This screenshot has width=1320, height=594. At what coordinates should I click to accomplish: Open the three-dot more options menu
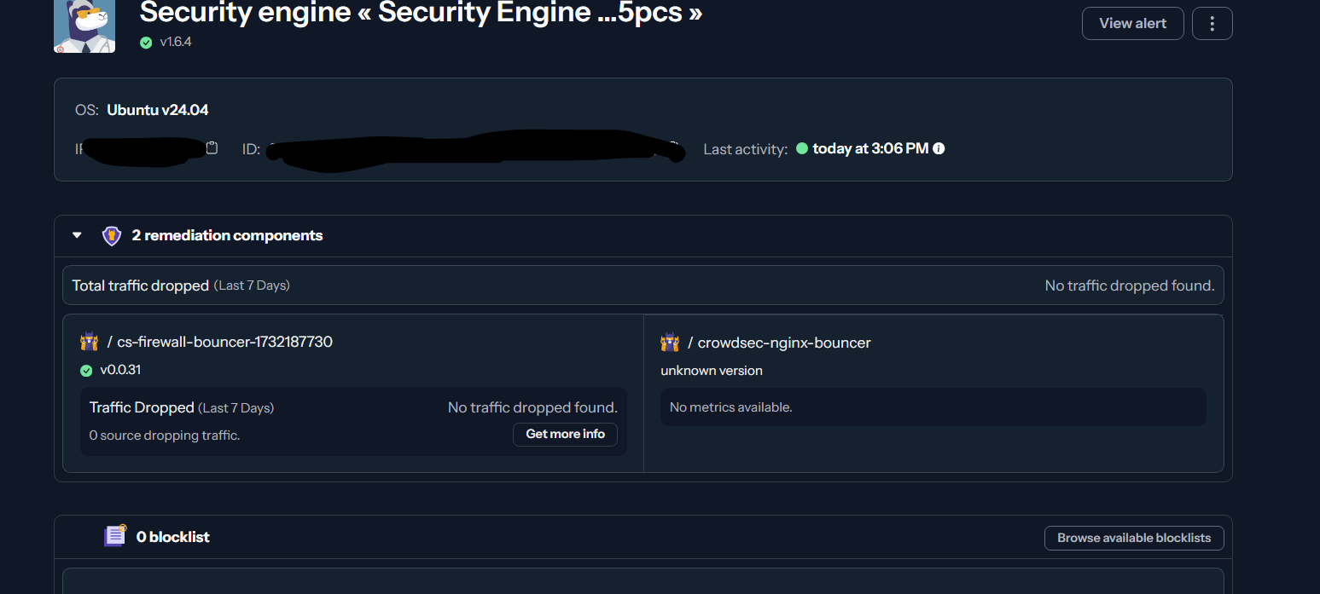1212,23
